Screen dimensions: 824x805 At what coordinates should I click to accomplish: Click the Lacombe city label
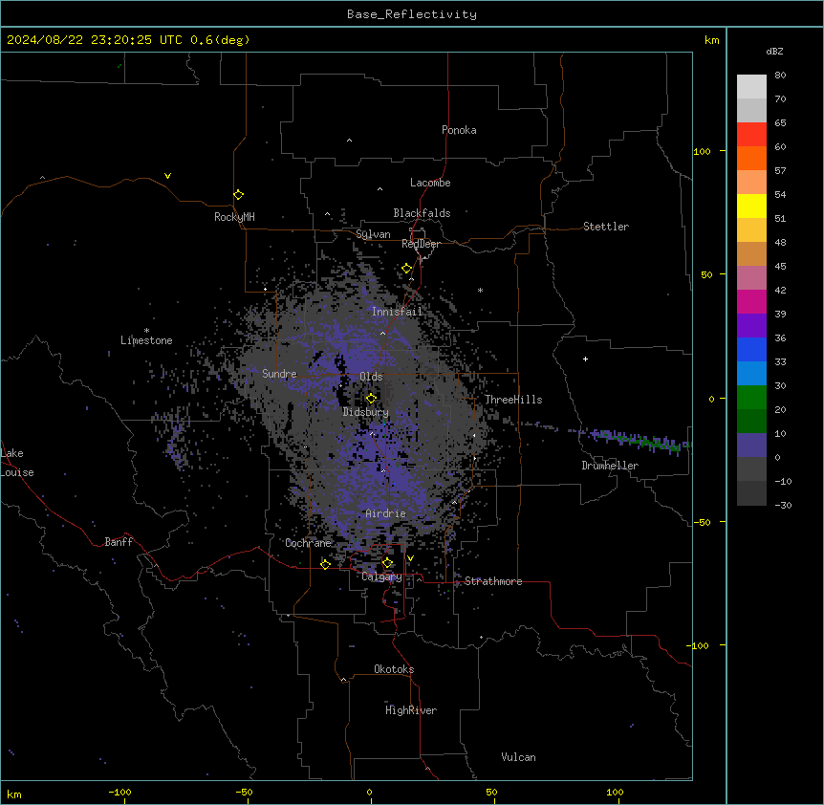(x=430, y=183)
